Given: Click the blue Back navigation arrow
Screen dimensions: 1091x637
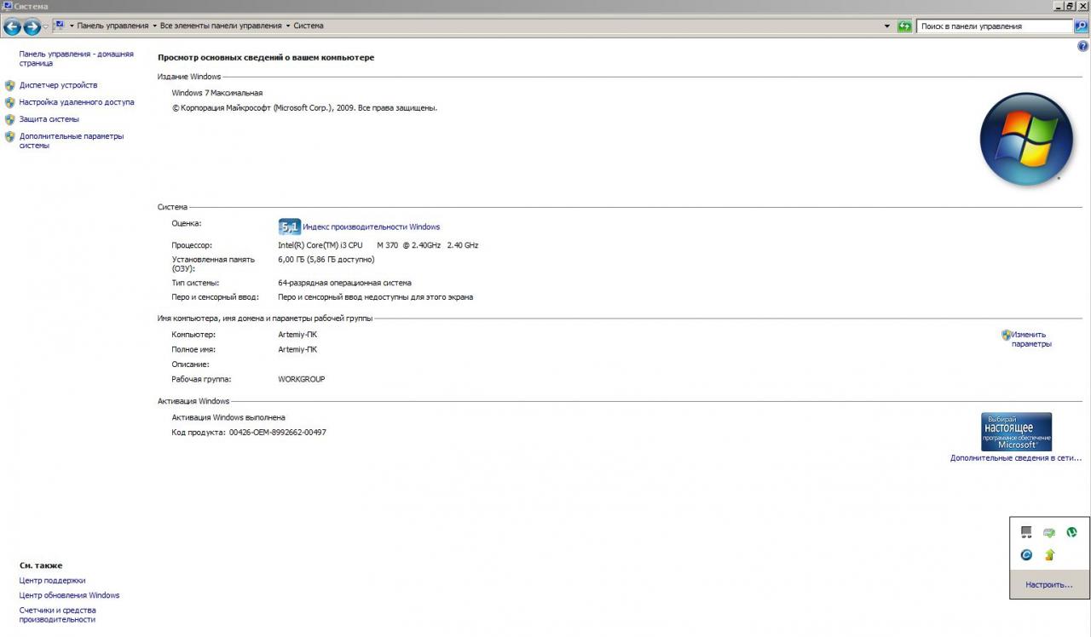Looking at the screenshot, I should (12, 26).
